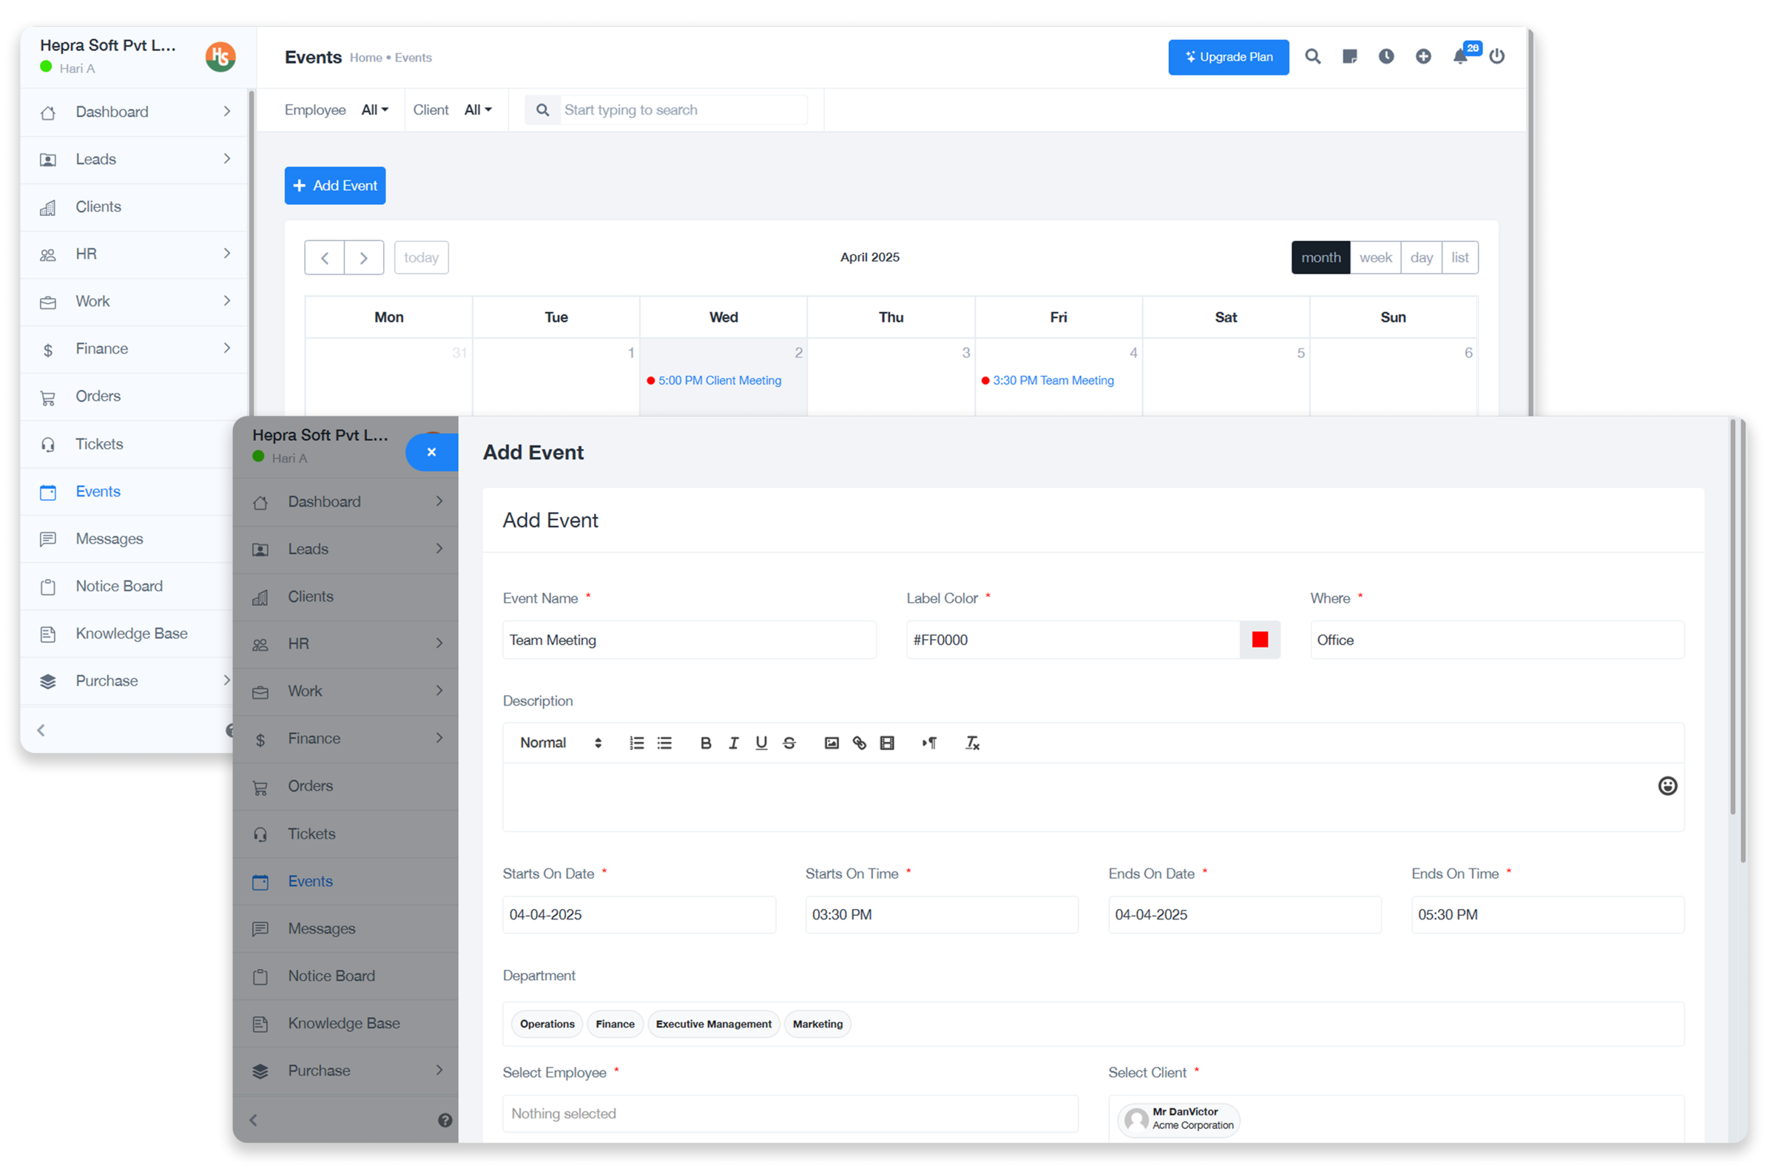Open Knowledge Base in front sidebar
Image resolution: width=1768 pixels, height=1168 pixels.
pyautogui.click(x=345, y=1024)
